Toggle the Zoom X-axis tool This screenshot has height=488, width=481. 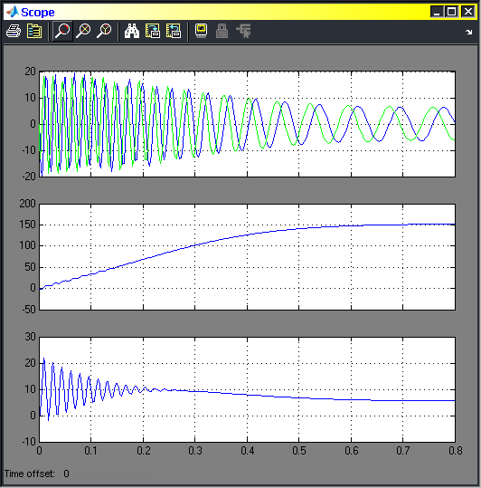pyautogui.click(x=83, y=31)
